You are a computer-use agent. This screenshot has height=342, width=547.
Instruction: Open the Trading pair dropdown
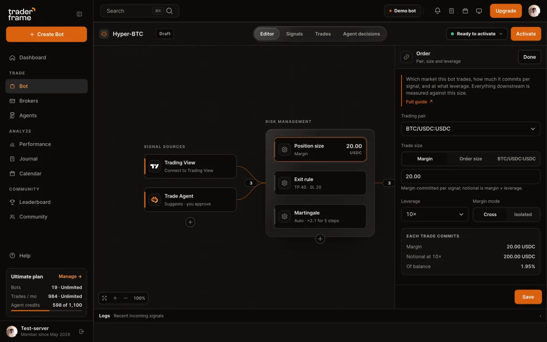471,129
